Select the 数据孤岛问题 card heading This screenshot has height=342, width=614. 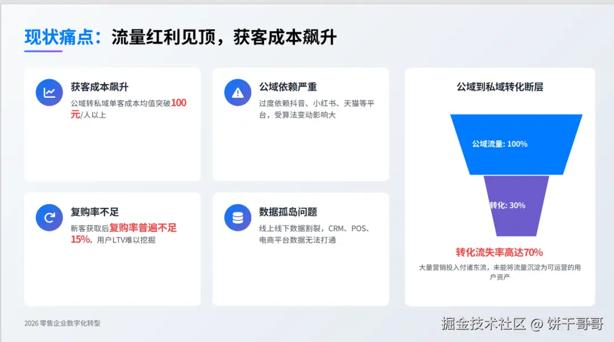pos(288,212)
